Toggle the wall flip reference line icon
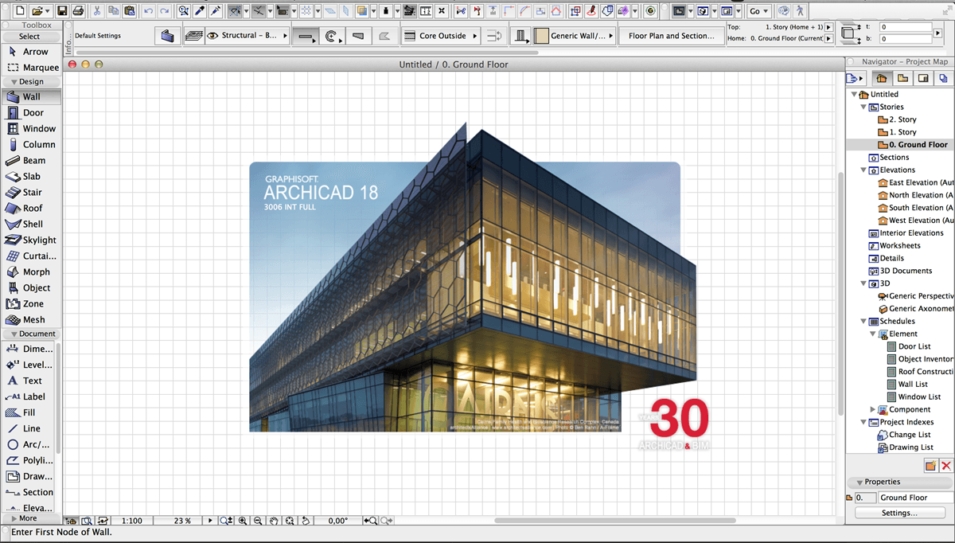The width and height of the screenshot is (955, 543). 496,36
